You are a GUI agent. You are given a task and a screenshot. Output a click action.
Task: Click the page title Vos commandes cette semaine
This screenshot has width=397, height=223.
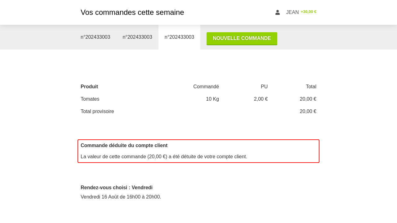[x=132, y=12]
